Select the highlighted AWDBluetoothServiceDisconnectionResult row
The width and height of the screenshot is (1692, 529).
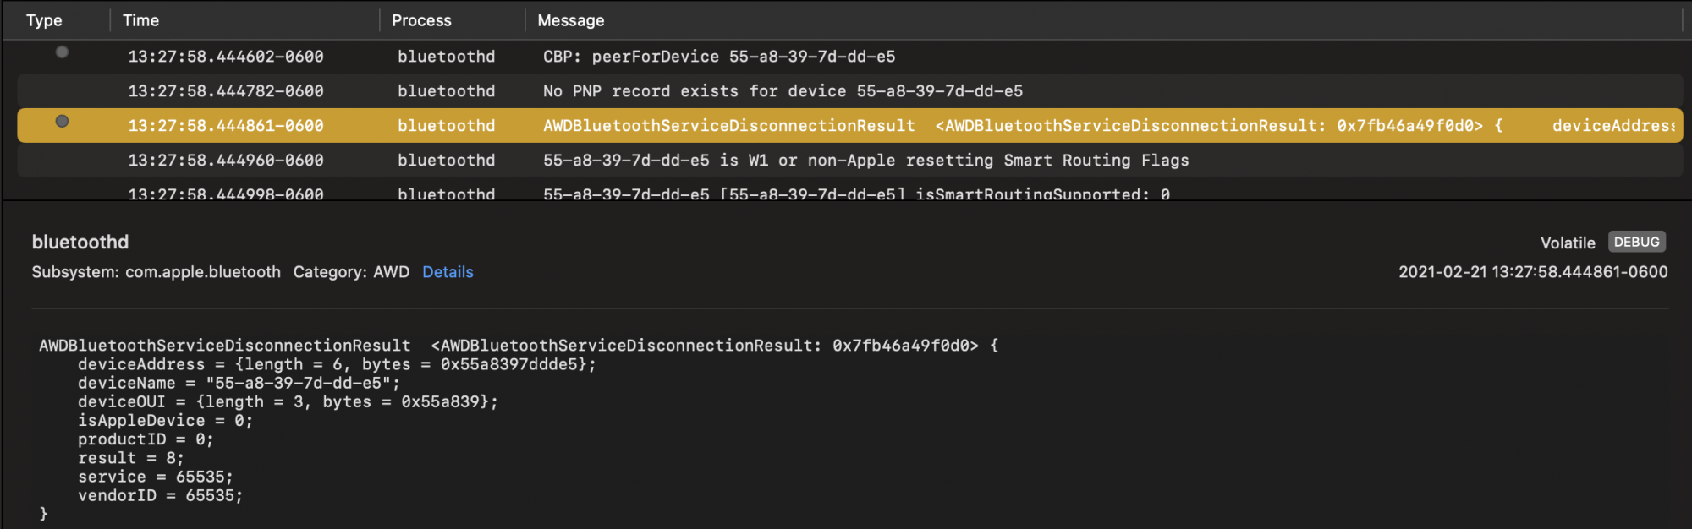pos(849,126)
